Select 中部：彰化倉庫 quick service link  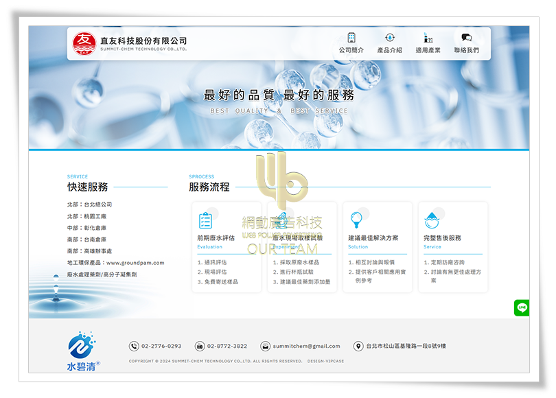point(86,228)
